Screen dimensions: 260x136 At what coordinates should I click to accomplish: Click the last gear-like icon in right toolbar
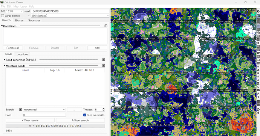[x=258, y=113]
